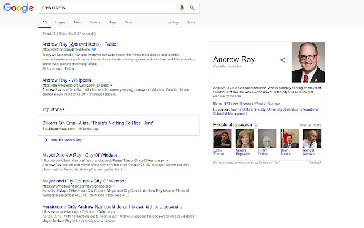Open Mayor Andrew Ray - City Of Windsor result
Screen dimensions: 364x228
click(80, 155)
